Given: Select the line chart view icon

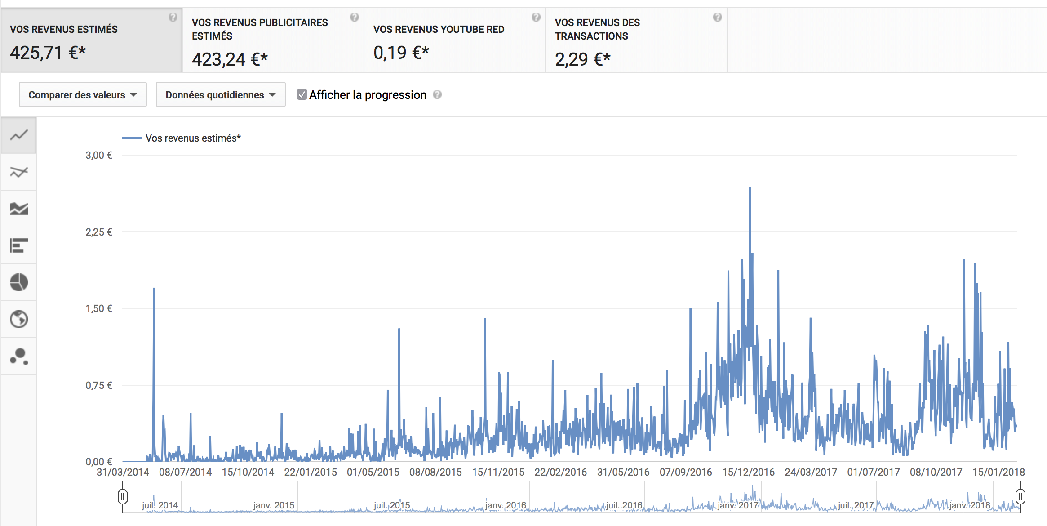Looking at the screenshot, I should pyautogui.click(x=18, y=135).
